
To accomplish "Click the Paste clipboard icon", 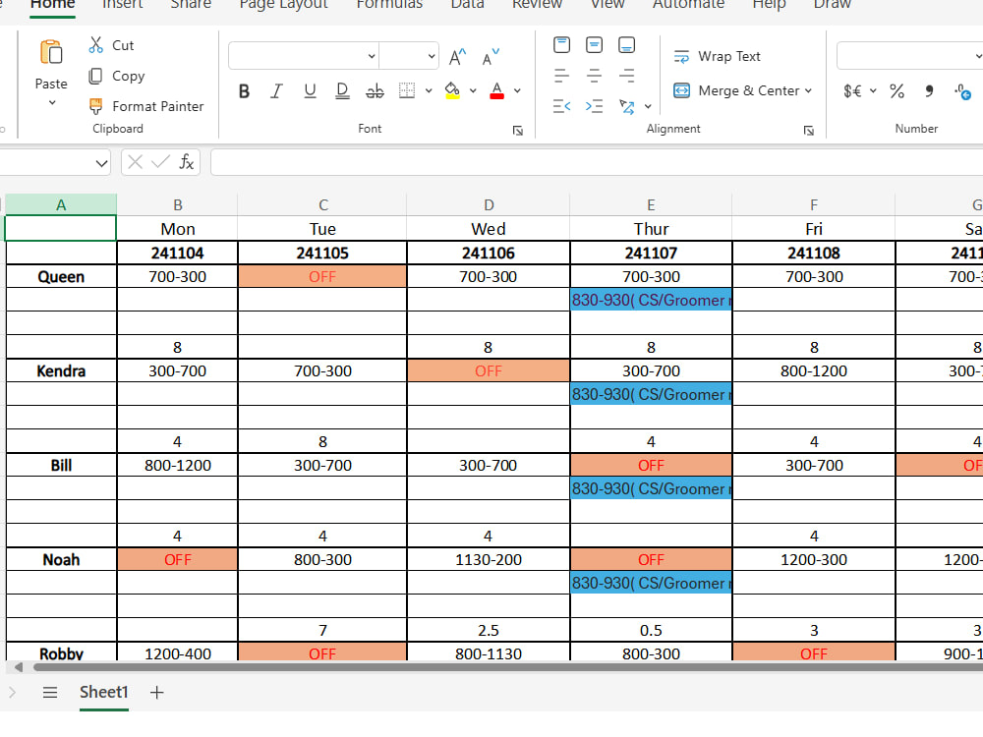I will point(51,52).
